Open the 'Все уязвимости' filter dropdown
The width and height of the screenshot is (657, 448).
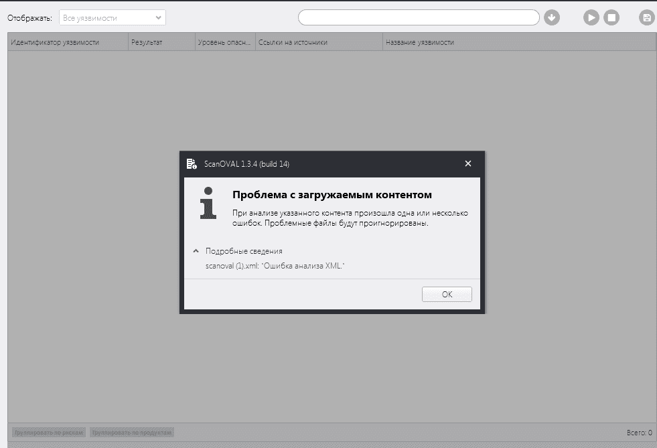(x=113, y=18)
